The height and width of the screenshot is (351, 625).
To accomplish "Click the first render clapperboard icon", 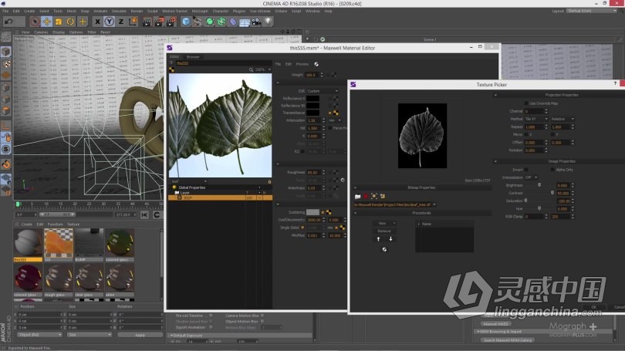I will click(x=147, y=22).
